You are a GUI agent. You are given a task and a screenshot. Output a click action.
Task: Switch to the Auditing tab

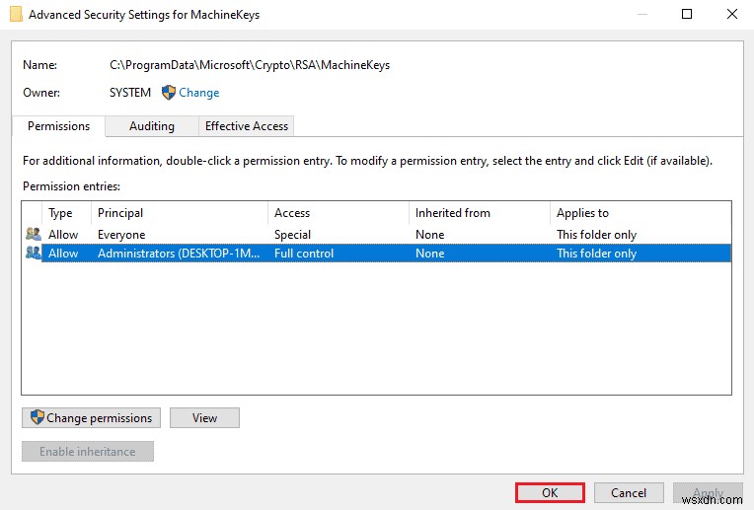click(x=152, y=126)
